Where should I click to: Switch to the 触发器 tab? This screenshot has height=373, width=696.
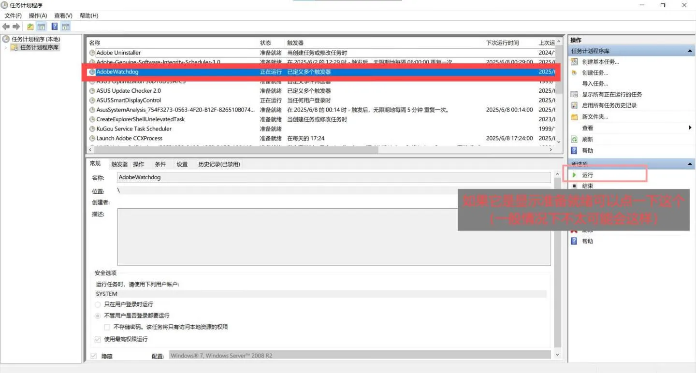(119, 164)
